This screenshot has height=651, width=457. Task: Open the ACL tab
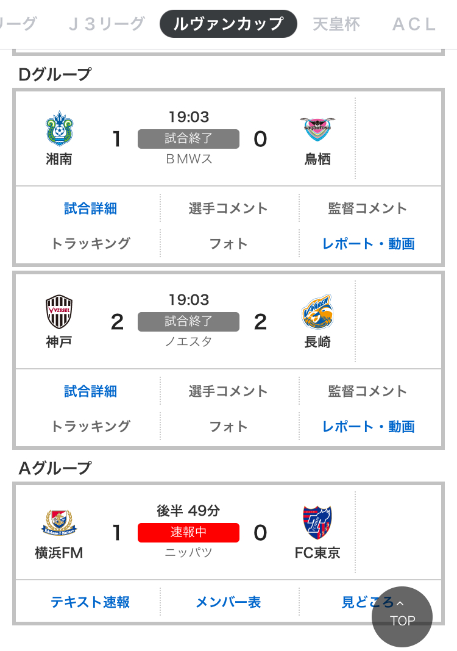coord(414,24)
